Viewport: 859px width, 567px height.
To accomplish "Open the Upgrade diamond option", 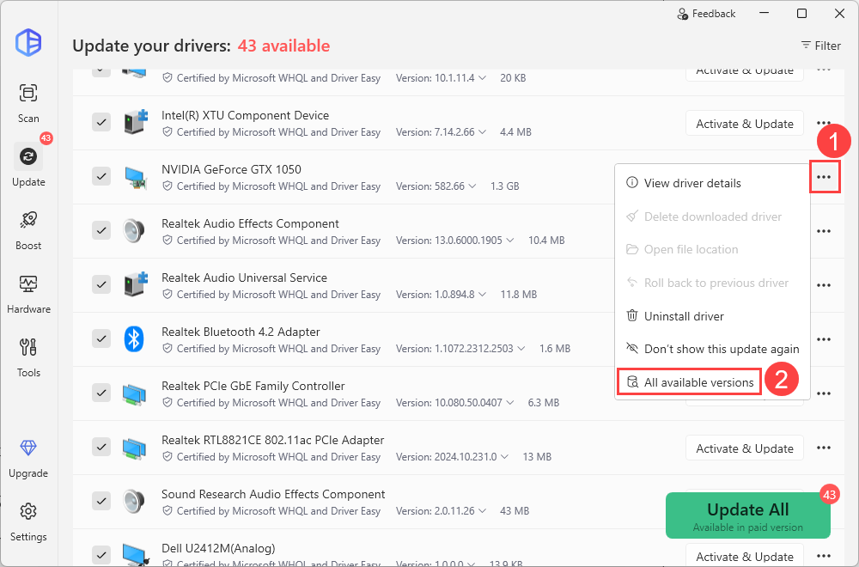I will click(28, 458).
